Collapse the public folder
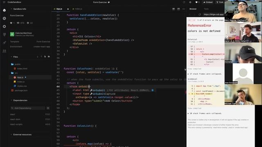262x147 pixels. (16, 64)
